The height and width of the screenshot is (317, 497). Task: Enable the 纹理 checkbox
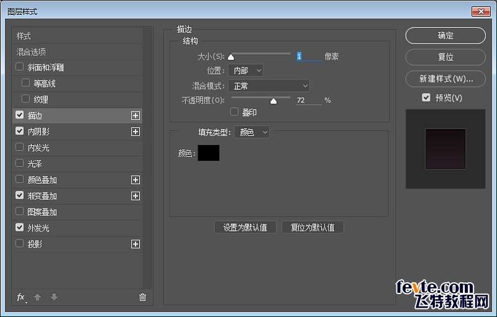click(x=25, y=99)
